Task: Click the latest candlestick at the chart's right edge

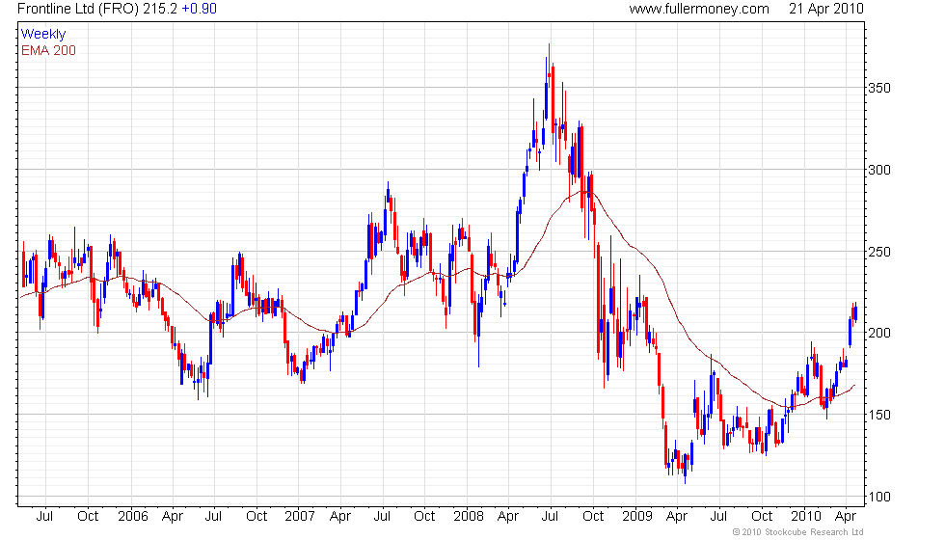Action: pyautogui.click(x=855, y=312)
